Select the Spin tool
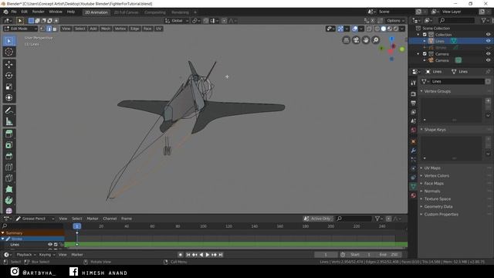The image size is (494, 278). click(8, 200)
